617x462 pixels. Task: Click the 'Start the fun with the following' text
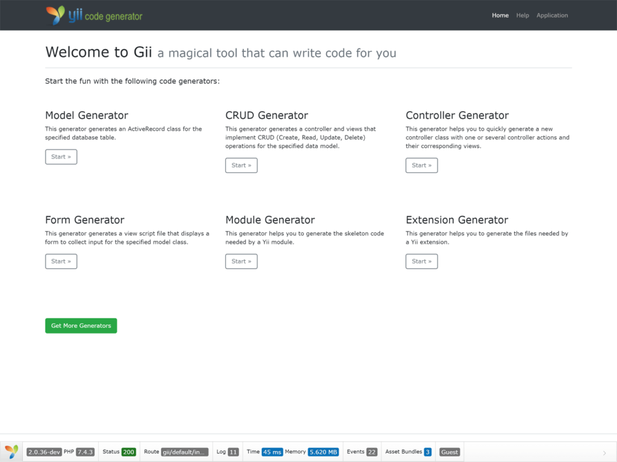132,81
